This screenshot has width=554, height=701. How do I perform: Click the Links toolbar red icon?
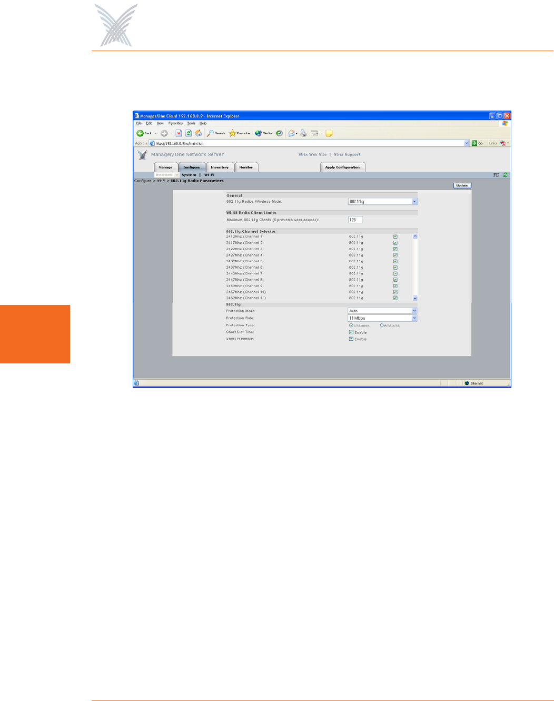(x=503, y=143)
